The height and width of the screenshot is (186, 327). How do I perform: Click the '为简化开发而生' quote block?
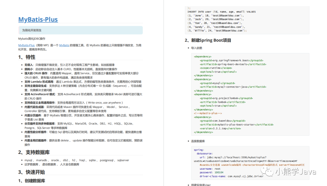(x=81, y=30)
